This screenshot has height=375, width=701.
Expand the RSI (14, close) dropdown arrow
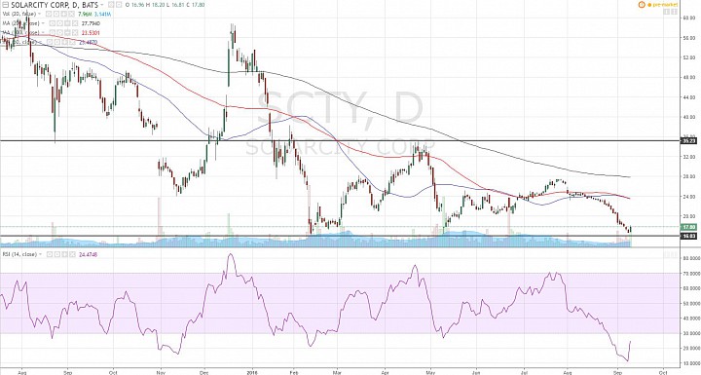point(40,254)
